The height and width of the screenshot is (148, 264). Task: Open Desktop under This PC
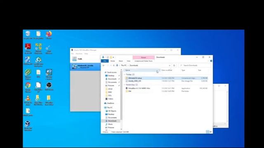(111, 114)
